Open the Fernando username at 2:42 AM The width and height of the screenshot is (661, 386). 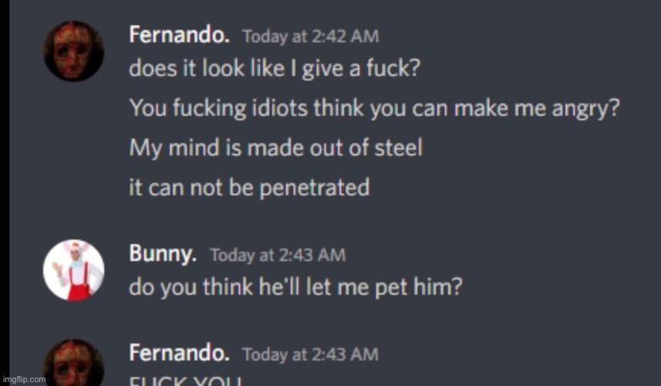[180, 35]
